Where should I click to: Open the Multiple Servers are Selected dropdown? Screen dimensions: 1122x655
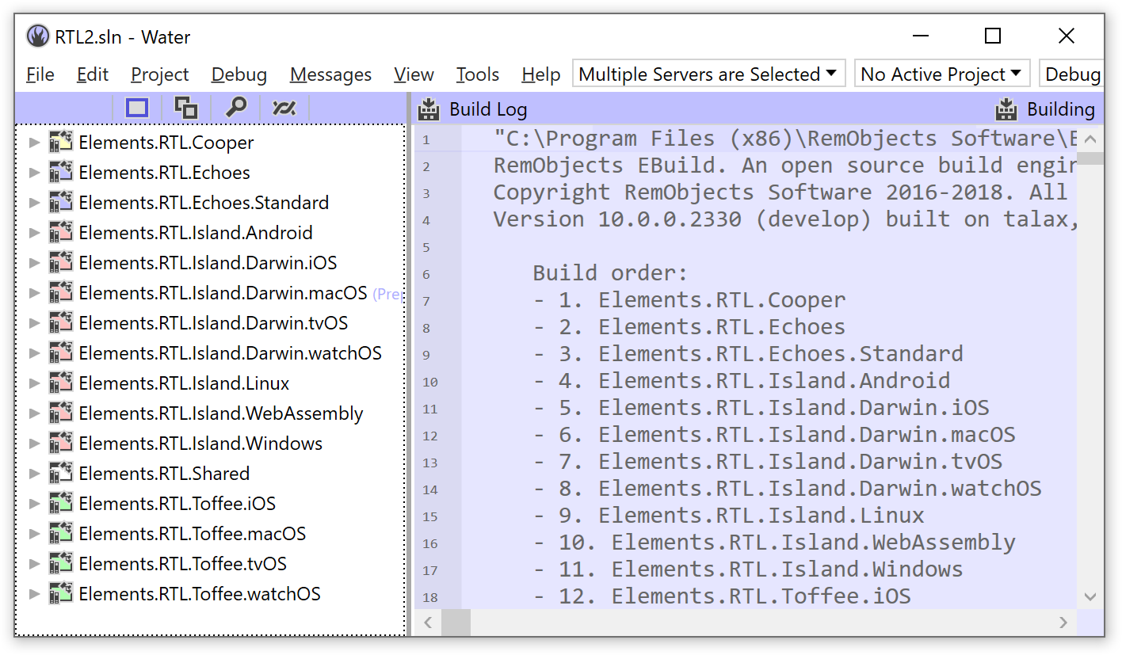click(708, 74)
